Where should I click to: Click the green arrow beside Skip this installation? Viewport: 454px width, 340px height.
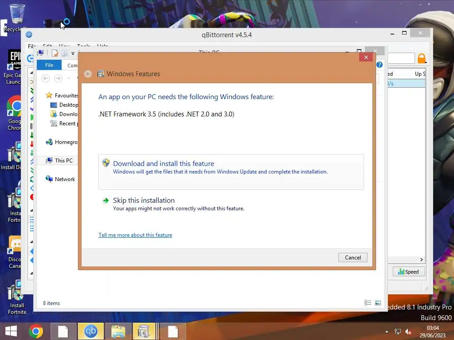[106, 201]
